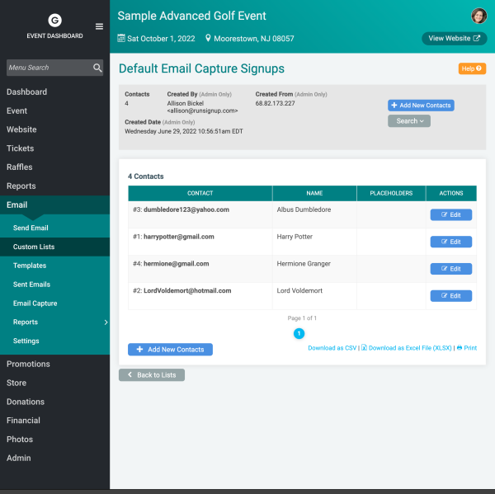Open the user profile avatar

pyautogui.click(x=478, y=16)
